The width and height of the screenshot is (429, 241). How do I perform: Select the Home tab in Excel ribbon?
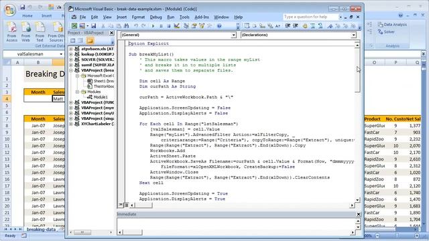(27, 16)
